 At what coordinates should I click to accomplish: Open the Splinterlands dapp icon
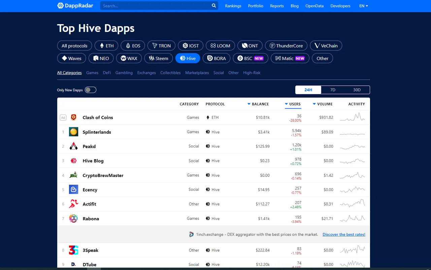tap(73, 132)
